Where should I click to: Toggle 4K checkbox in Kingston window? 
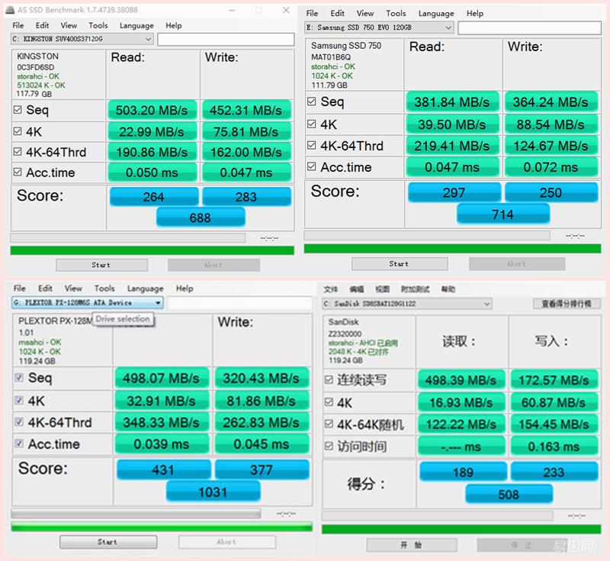(18, 131)
